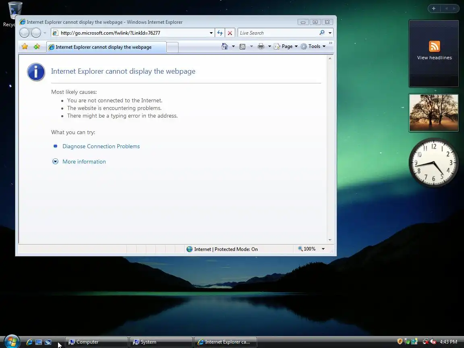Viewport: 464px width, 348px height.
Task: Open a blank new tab
Action: coord(172,48)
